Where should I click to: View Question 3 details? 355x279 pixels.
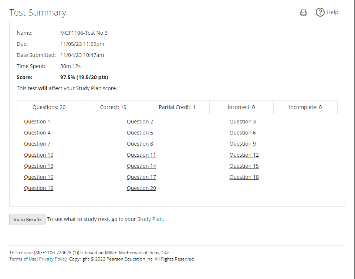click(242, 122)
